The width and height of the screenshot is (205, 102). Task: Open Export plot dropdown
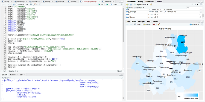tap(147, 24)
